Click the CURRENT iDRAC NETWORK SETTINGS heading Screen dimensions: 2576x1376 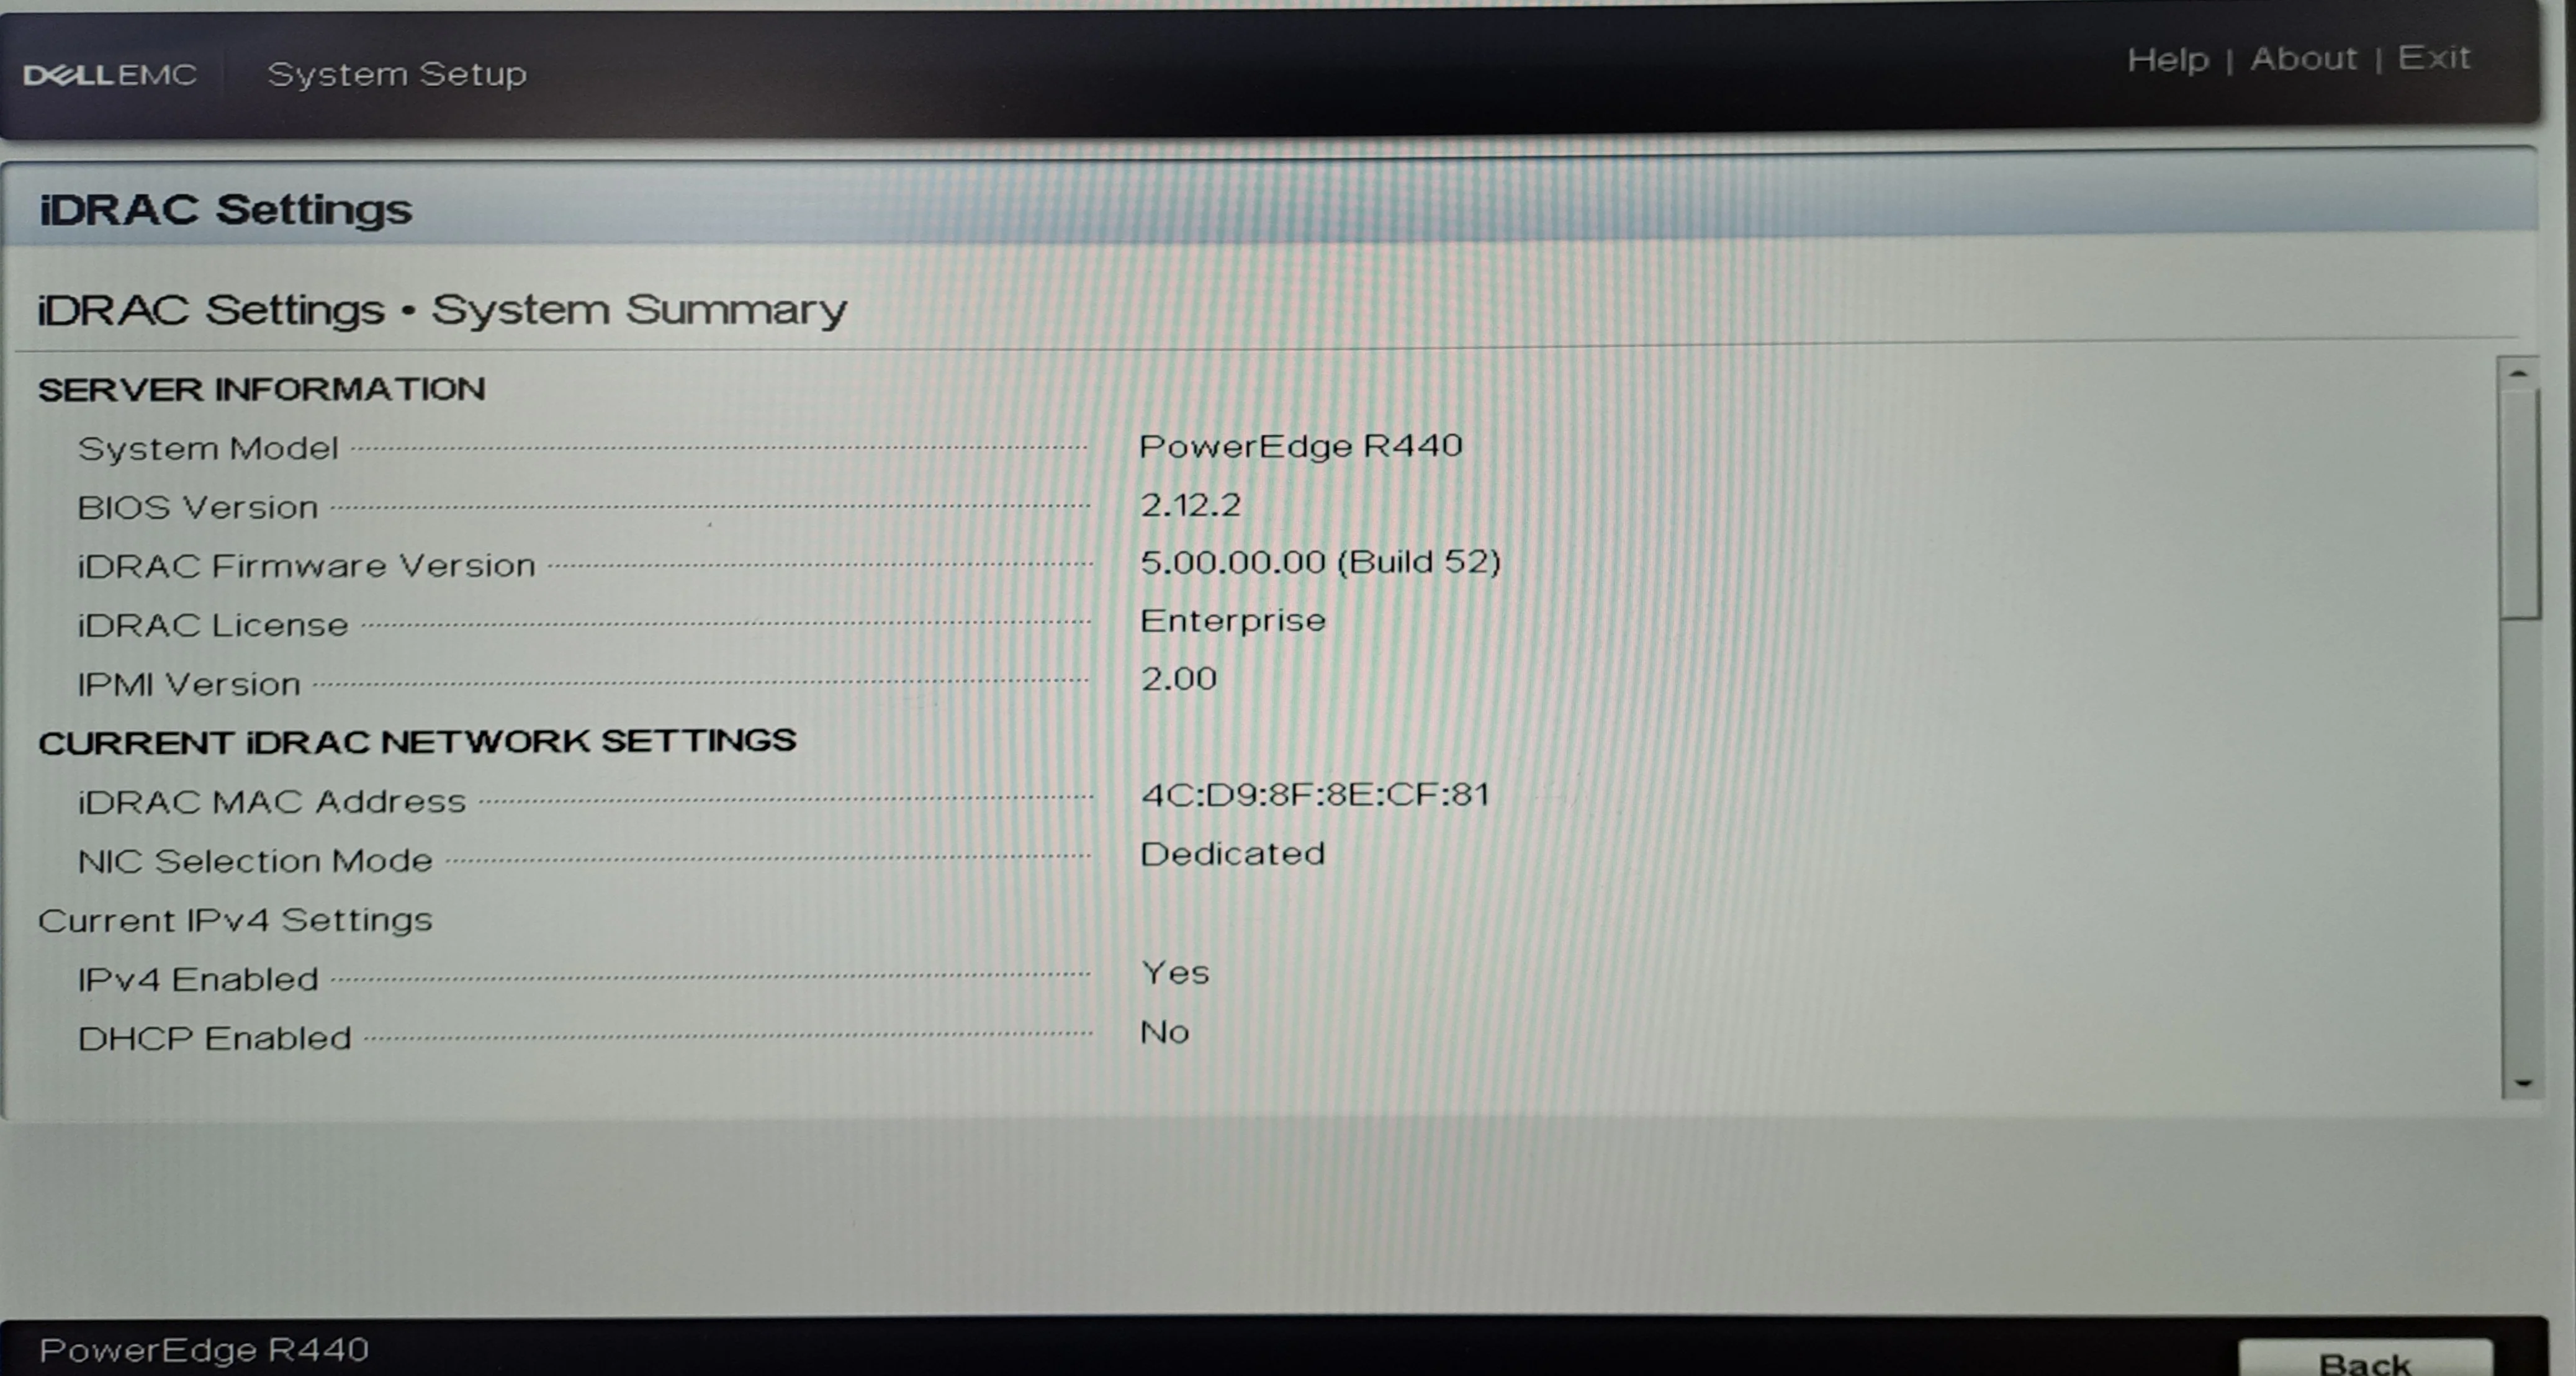[417, 742]
